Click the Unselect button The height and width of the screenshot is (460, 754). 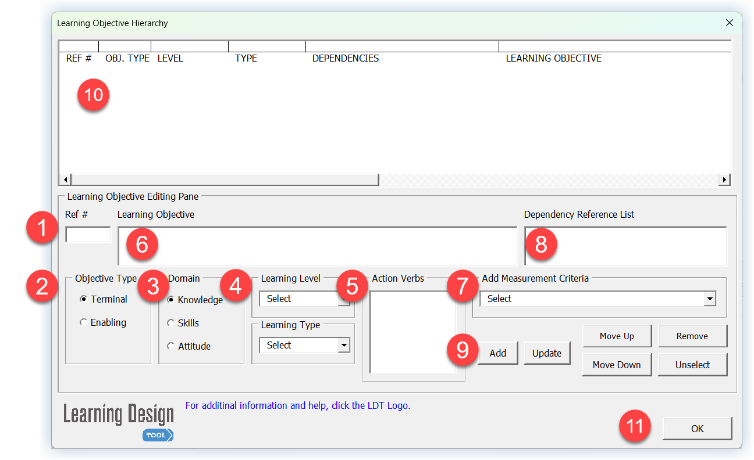tap(692, 365)
